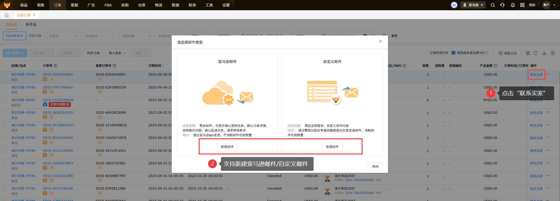560x201 pixels.
Task: Click the refresh icon above the order table
Action: click(536, 53)
